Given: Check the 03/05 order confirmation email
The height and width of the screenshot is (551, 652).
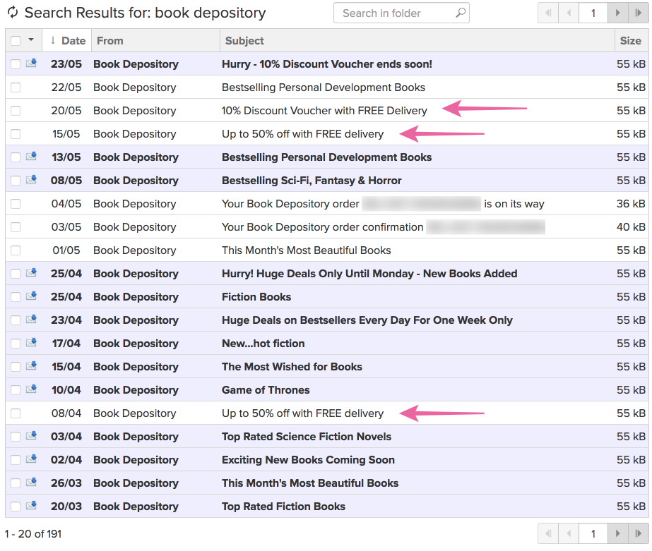Looking at the screenshot, I should pos(16,226).
